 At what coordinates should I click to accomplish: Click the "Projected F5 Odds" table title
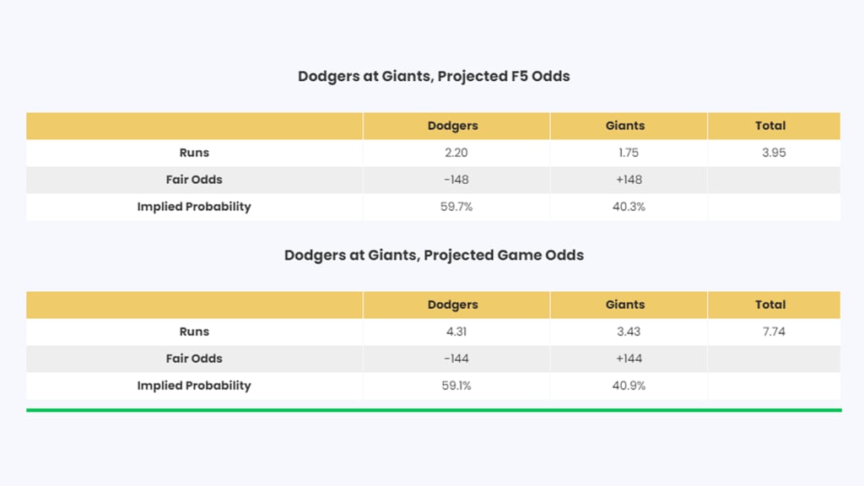(x=434, y=76)
